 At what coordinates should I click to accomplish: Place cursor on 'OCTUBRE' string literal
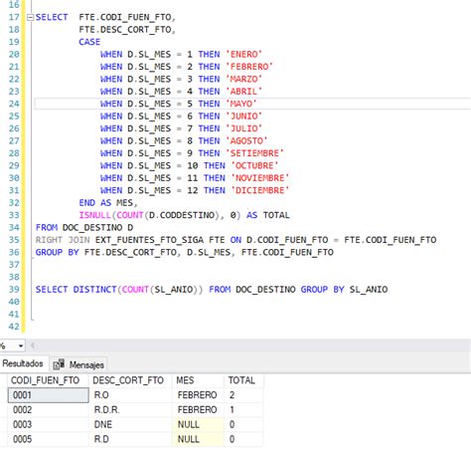pyautogui.click(x=254, y=165)
